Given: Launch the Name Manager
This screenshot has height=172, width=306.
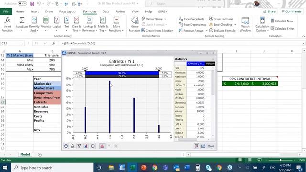Looking at the screenshot, I should [134, 24].
